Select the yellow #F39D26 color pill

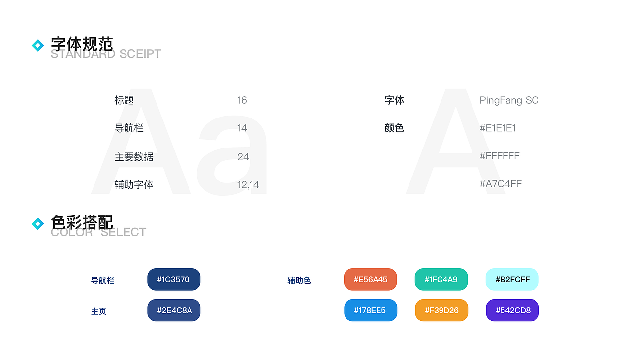pyautogui.click(x=441, y=310)
